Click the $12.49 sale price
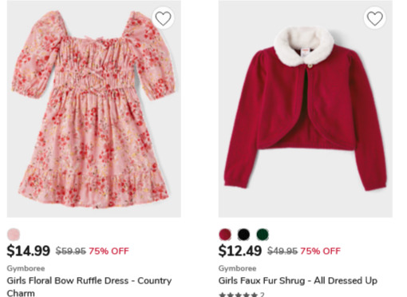Screen dimensions: 407x297 240,251
